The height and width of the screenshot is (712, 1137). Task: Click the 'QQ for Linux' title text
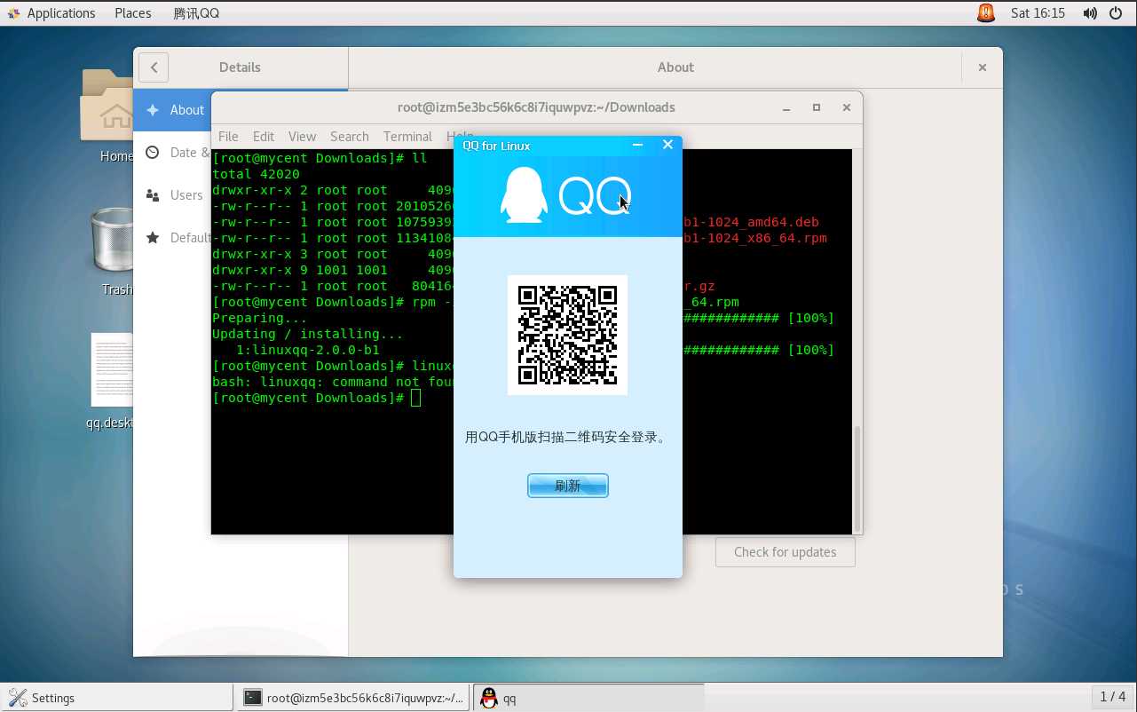[496, 146]
